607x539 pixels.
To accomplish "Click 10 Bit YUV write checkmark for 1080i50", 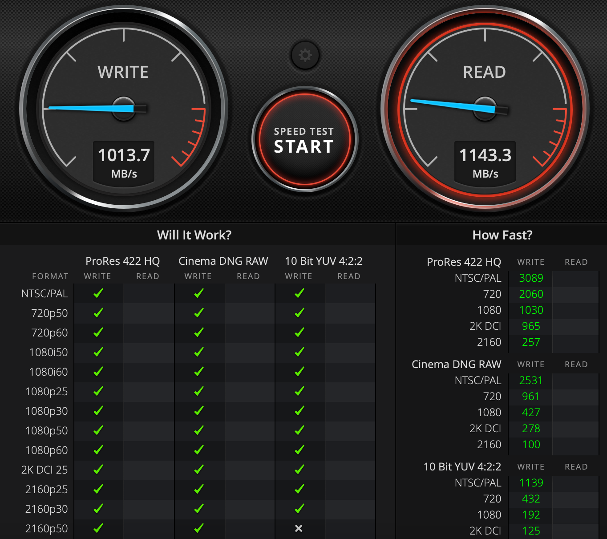I will (x=299, y=352).
